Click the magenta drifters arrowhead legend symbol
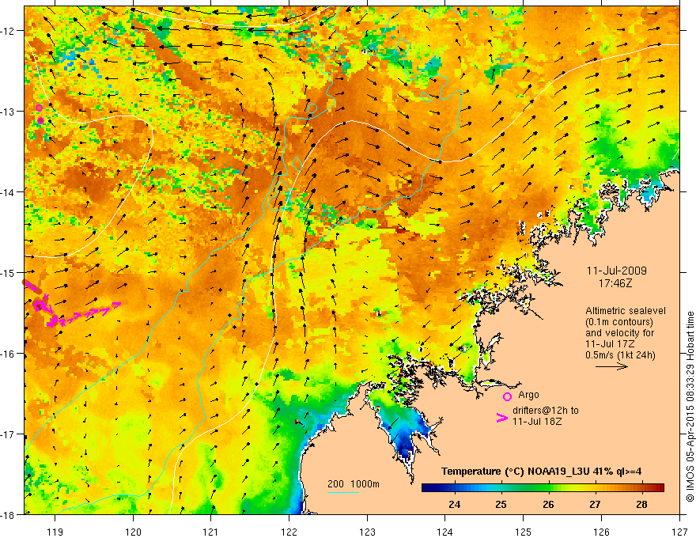696x538 pixels. point(501,418)
